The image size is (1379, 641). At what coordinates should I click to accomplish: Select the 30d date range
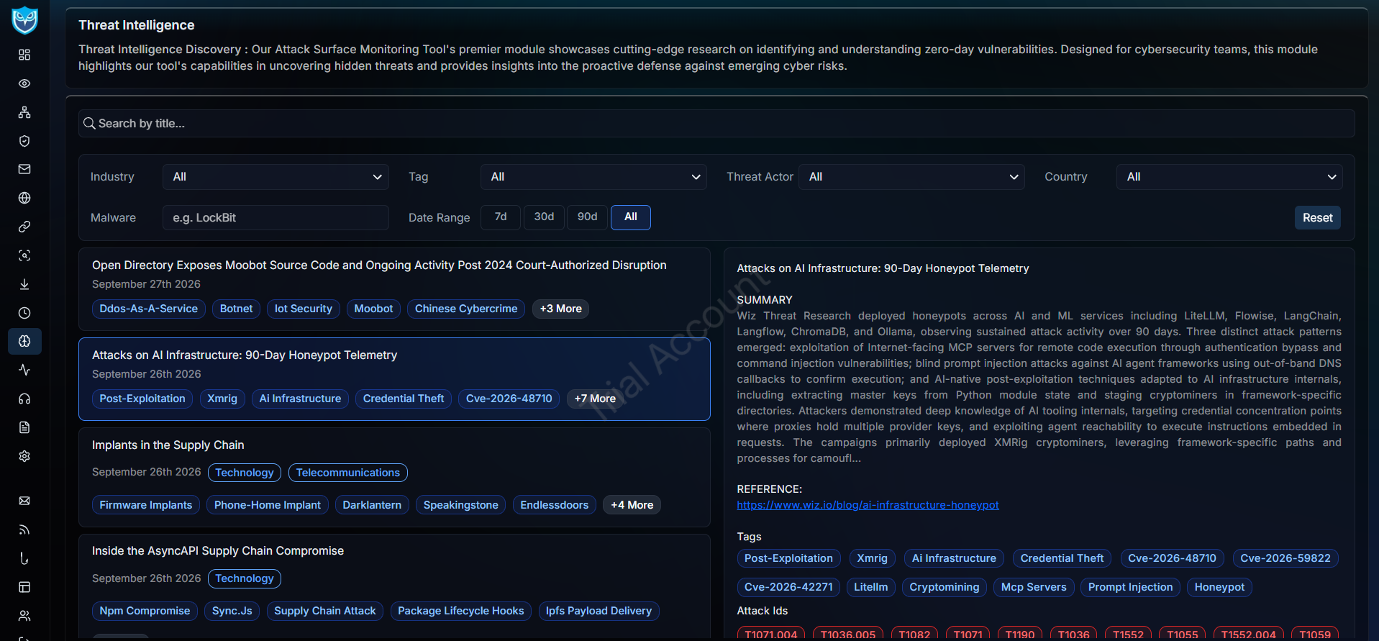pos(544,217)
